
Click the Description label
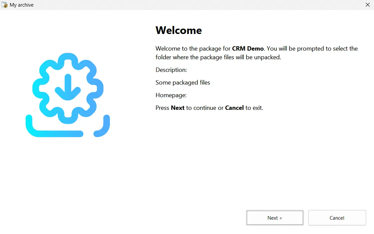pos(171,70)
